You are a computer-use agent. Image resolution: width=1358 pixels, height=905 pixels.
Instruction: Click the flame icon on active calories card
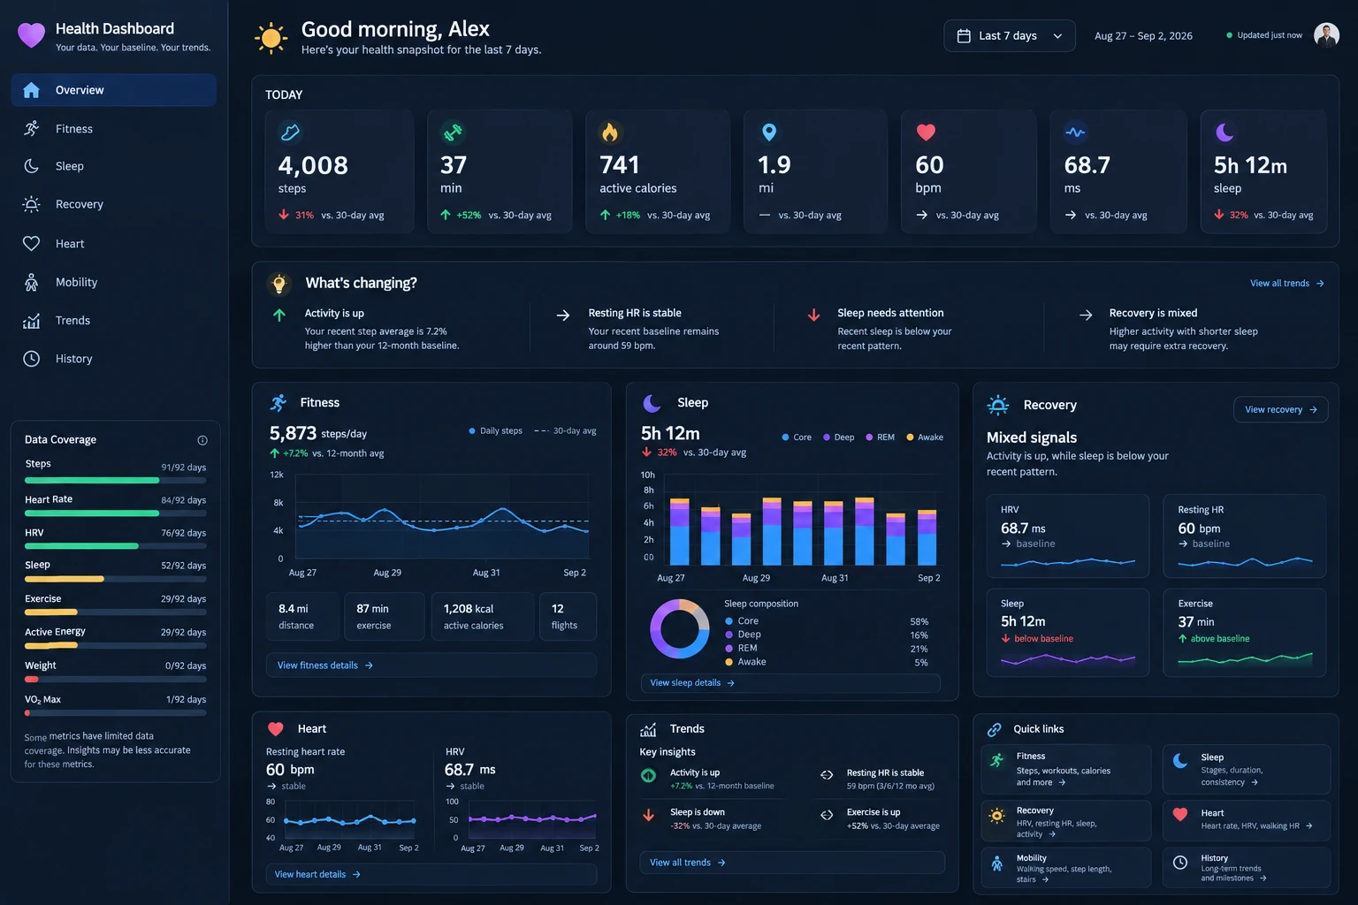(610, 133)
